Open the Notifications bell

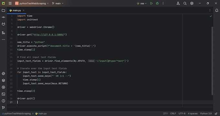tap(217, 10)
